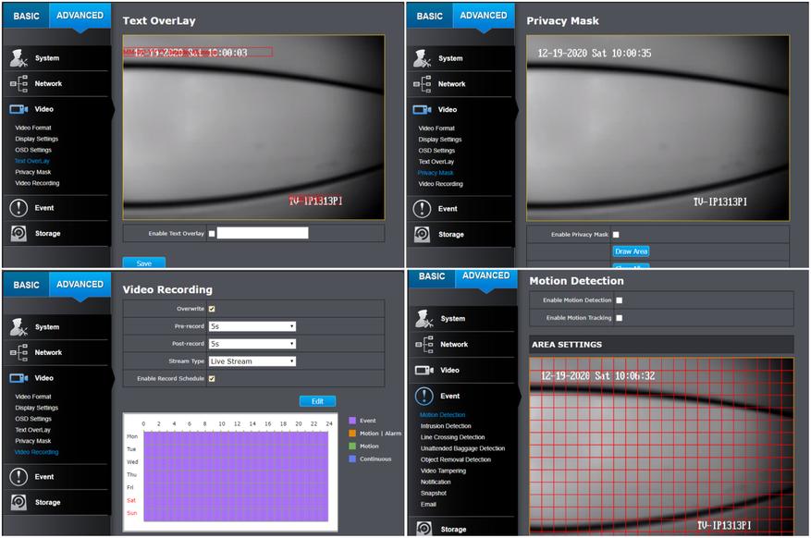The width and height of the screenshot is (811, 538).
Task: Open the Video camera icon in the Motion Detection panel
Action: 424,370
